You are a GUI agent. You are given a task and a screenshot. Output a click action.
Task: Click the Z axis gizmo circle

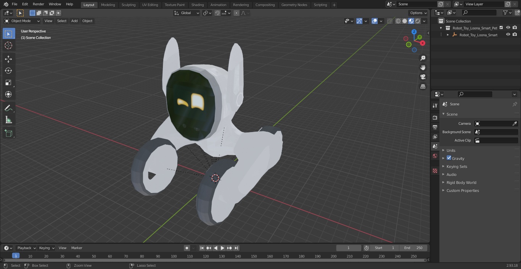coord(414,32)
